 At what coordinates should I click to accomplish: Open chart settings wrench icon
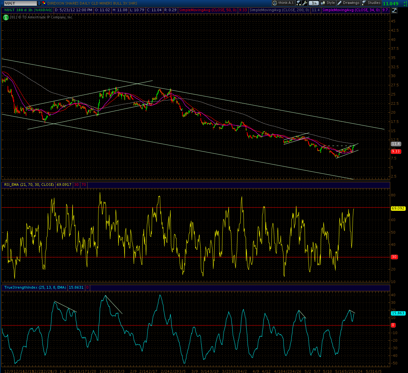coord(305,3)
